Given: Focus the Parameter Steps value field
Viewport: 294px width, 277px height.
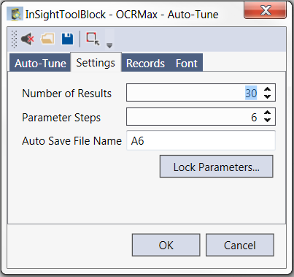Looking at the screenshot, I should point(194,117).
